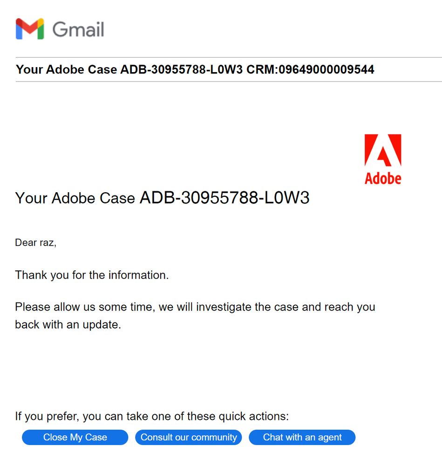Click the "Dear raz," greeting
Screen dimensions: 442x465
(x=35, y=243)
